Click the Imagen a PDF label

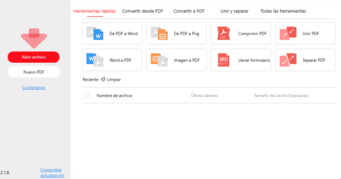click(187, 60)
